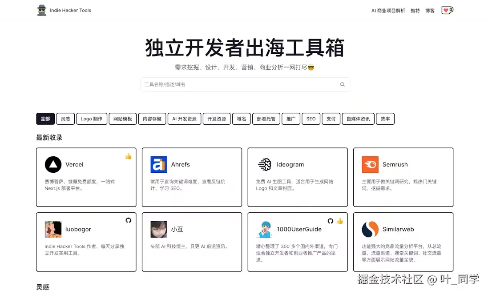Focus the 工具名称/描述/域名 search field

click(x=245, y=84)
